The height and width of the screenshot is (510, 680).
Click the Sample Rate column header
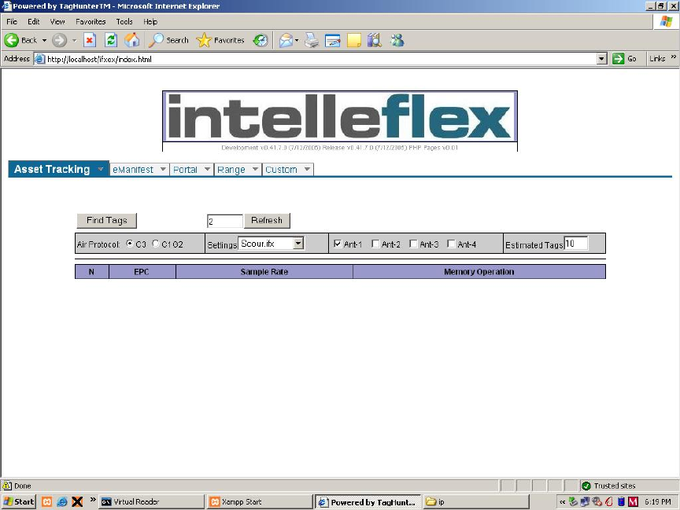264,271
